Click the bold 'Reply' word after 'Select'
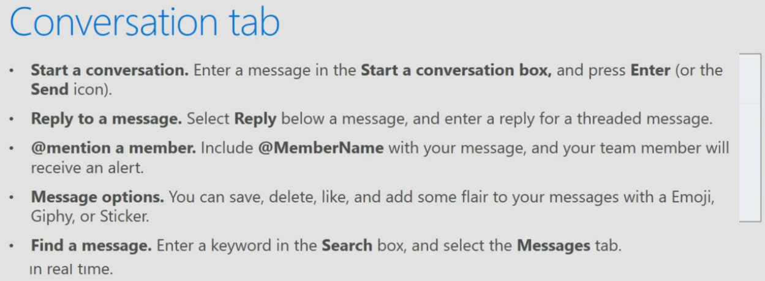Image resolution: width=765 pixels, height=281 pixels. [255, 119]
